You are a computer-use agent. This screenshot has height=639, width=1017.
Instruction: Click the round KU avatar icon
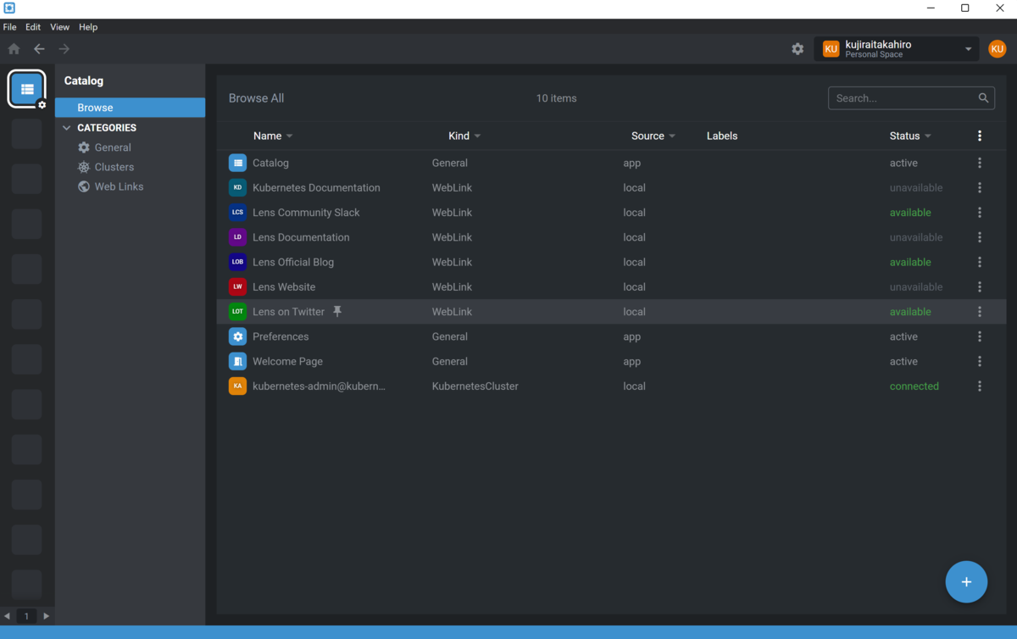coord(997,49)
